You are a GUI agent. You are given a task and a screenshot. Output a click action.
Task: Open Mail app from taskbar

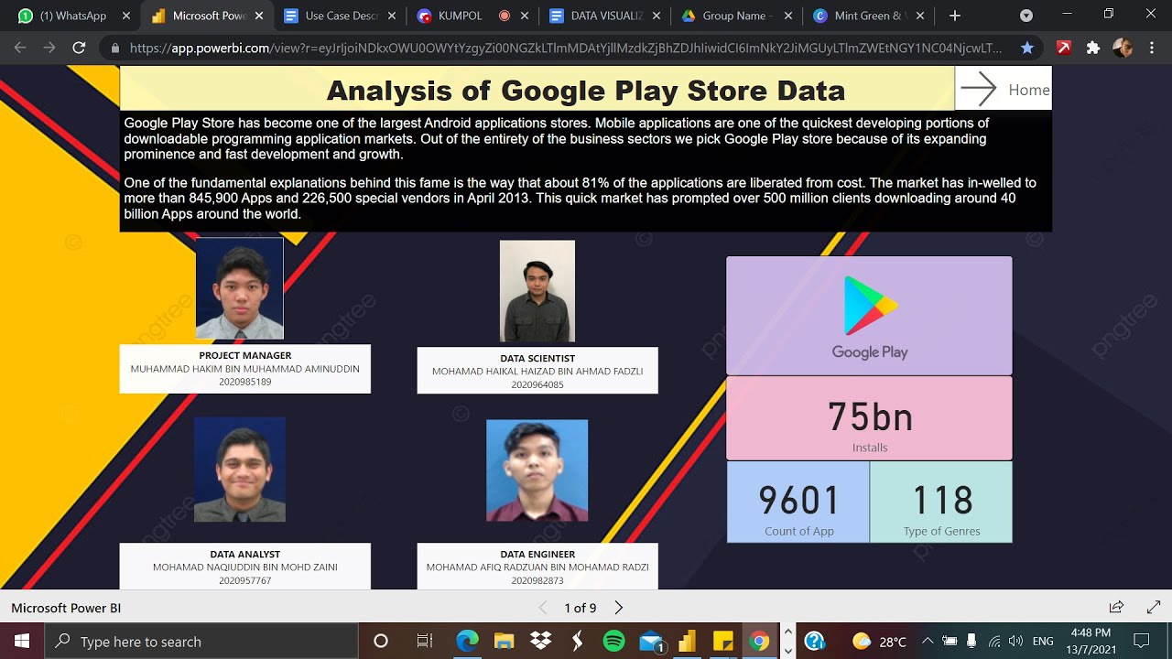coord(651,642)
